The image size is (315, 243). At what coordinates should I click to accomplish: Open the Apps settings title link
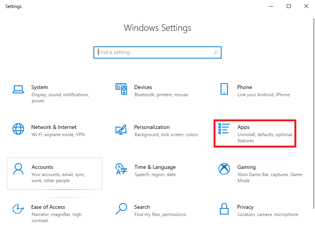(x=243, y=127)
